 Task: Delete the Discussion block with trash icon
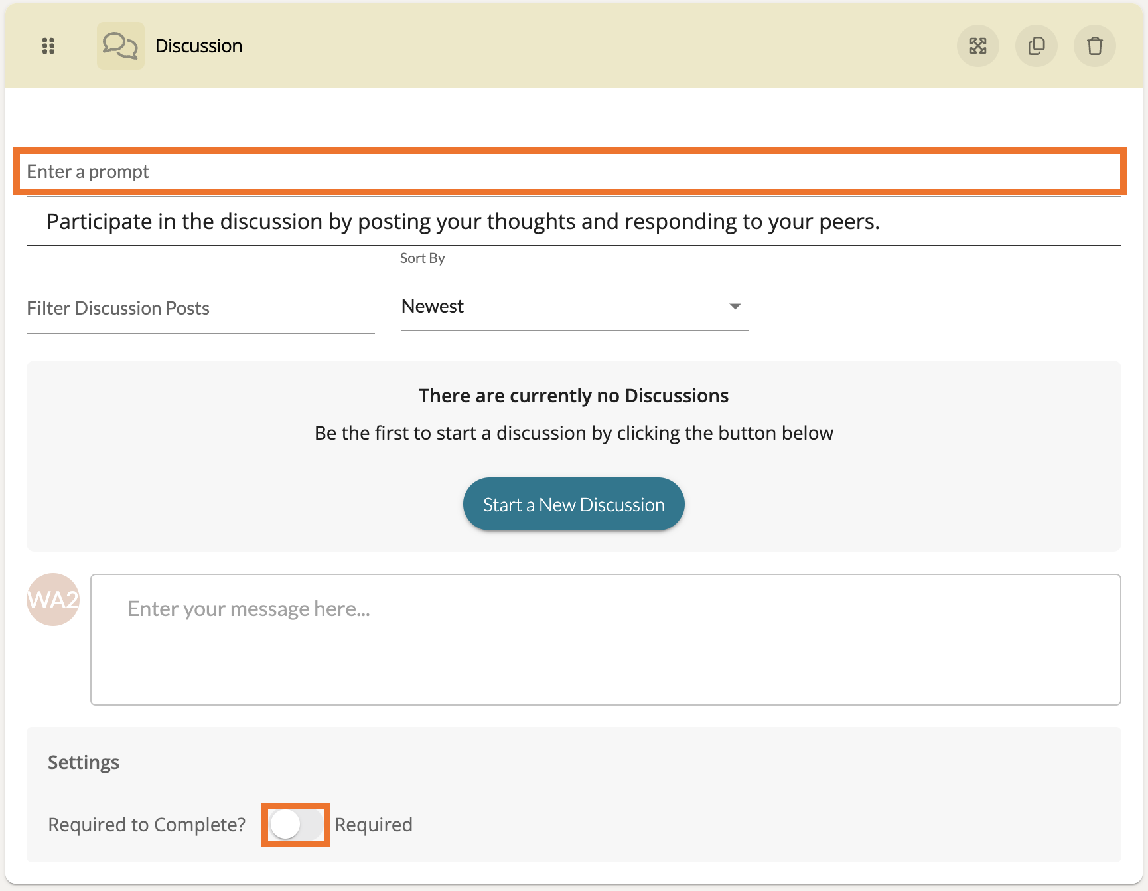[1094, 46]
